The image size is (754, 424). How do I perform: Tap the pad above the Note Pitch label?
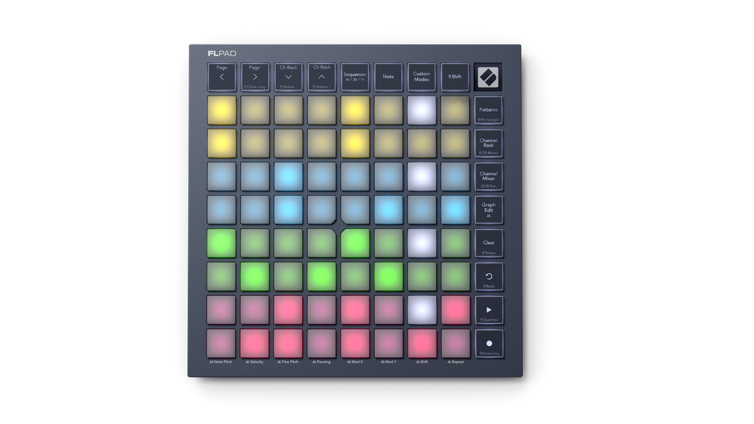[222, 344]
